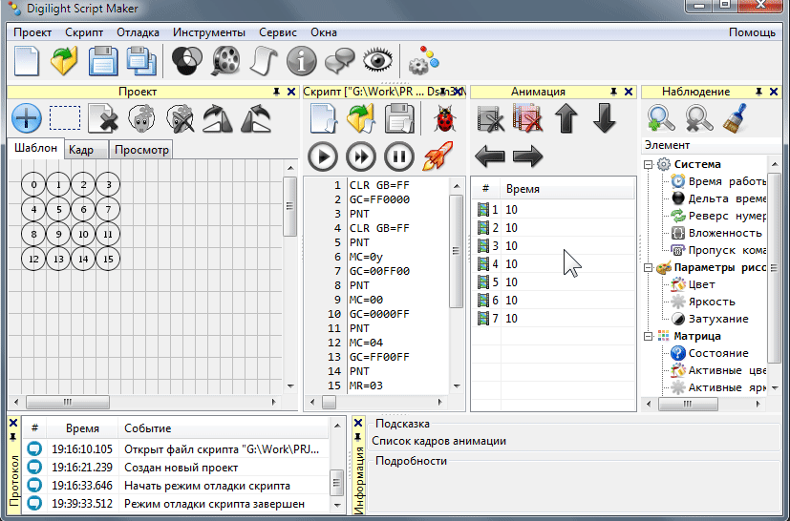Viewport: 790px width, 521px height.
Task: Delete all frames with red film icon
Action: point(527,118)
